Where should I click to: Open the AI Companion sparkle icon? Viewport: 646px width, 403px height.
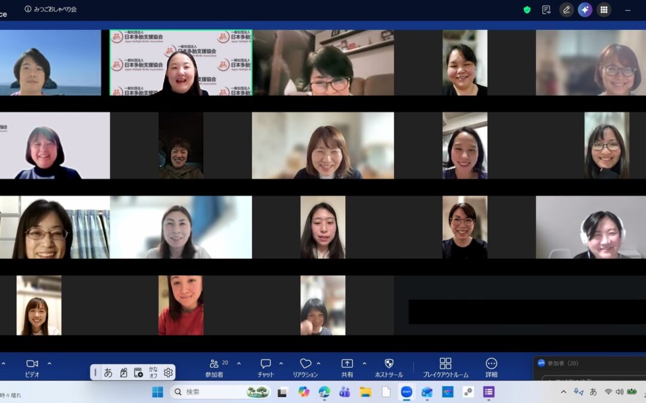(x=584, y=10)
